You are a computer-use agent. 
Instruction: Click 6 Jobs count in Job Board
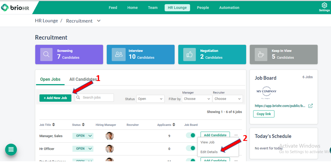(308, 77)
